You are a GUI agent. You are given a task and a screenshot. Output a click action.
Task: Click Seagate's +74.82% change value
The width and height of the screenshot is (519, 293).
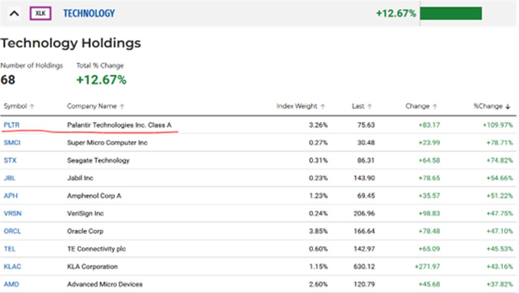pyautogui.click(x=500, y=160)
